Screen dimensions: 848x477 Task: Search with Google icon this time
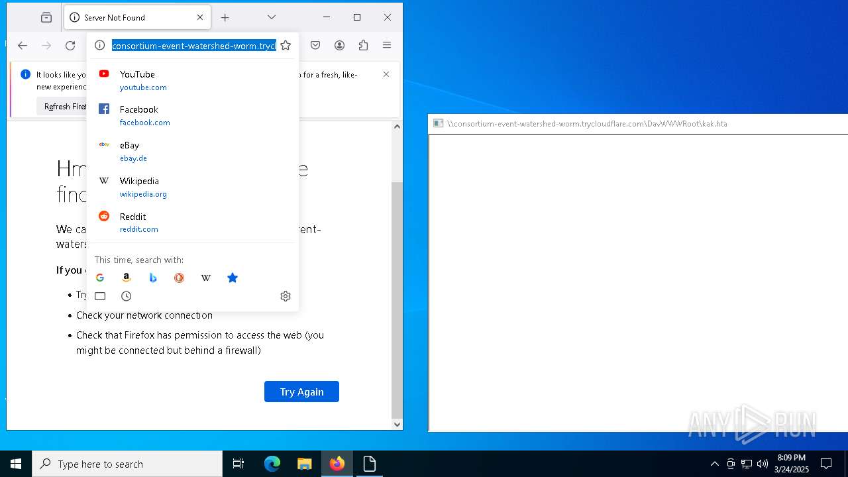pos(100,278)
